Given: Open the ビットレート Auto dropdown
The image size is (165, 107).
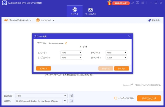Looking at the screenshot, I should (x=116, y=58).
